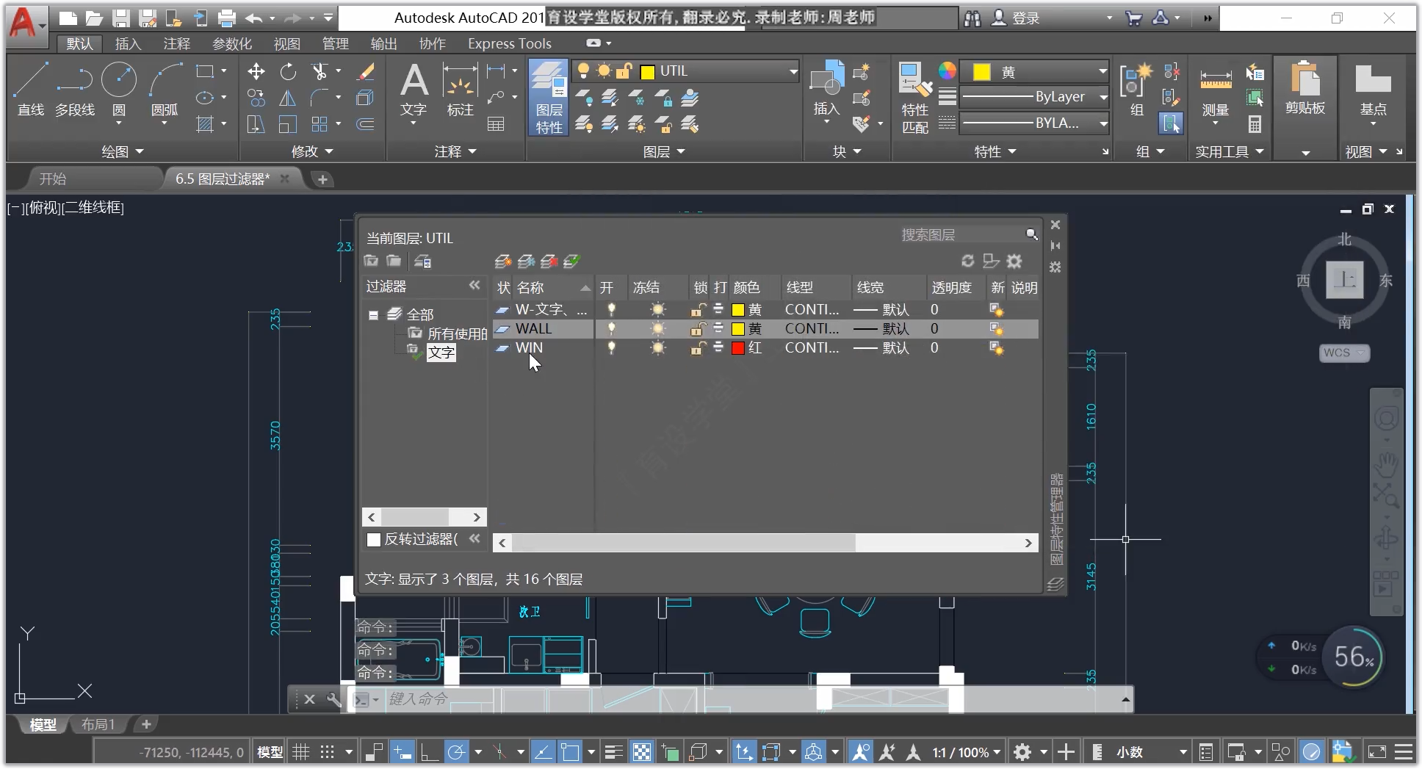Click New Property Filter icon

tap(371, 261)
